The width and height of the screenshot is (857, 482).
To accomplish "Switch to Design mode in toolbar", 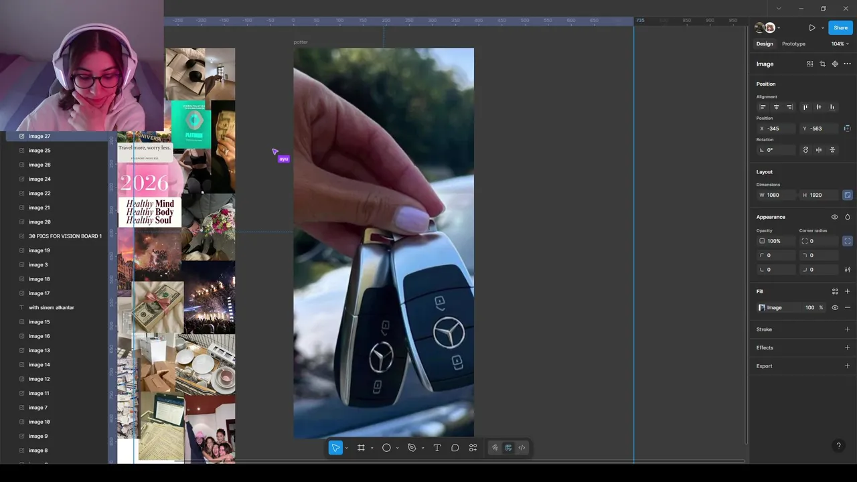I will pyautogui.click(x=508, y=448).
